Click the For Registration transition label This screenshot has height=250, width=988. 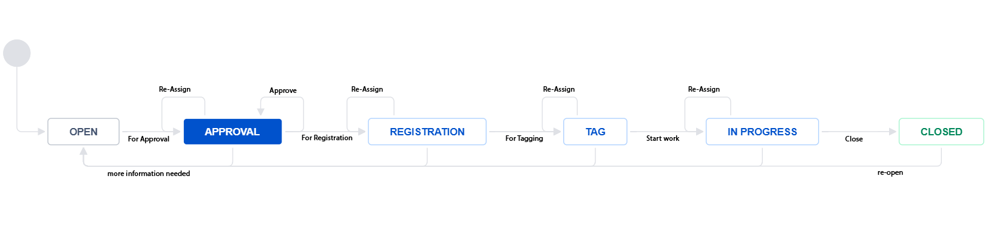pyautogui.click(x=327, y=138)
